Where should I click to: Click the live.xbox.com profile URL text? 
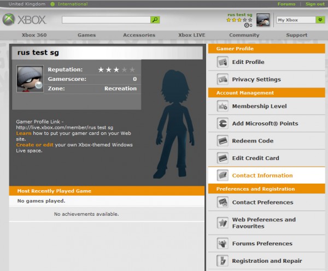pyautogui.click(x=65, y=127)
